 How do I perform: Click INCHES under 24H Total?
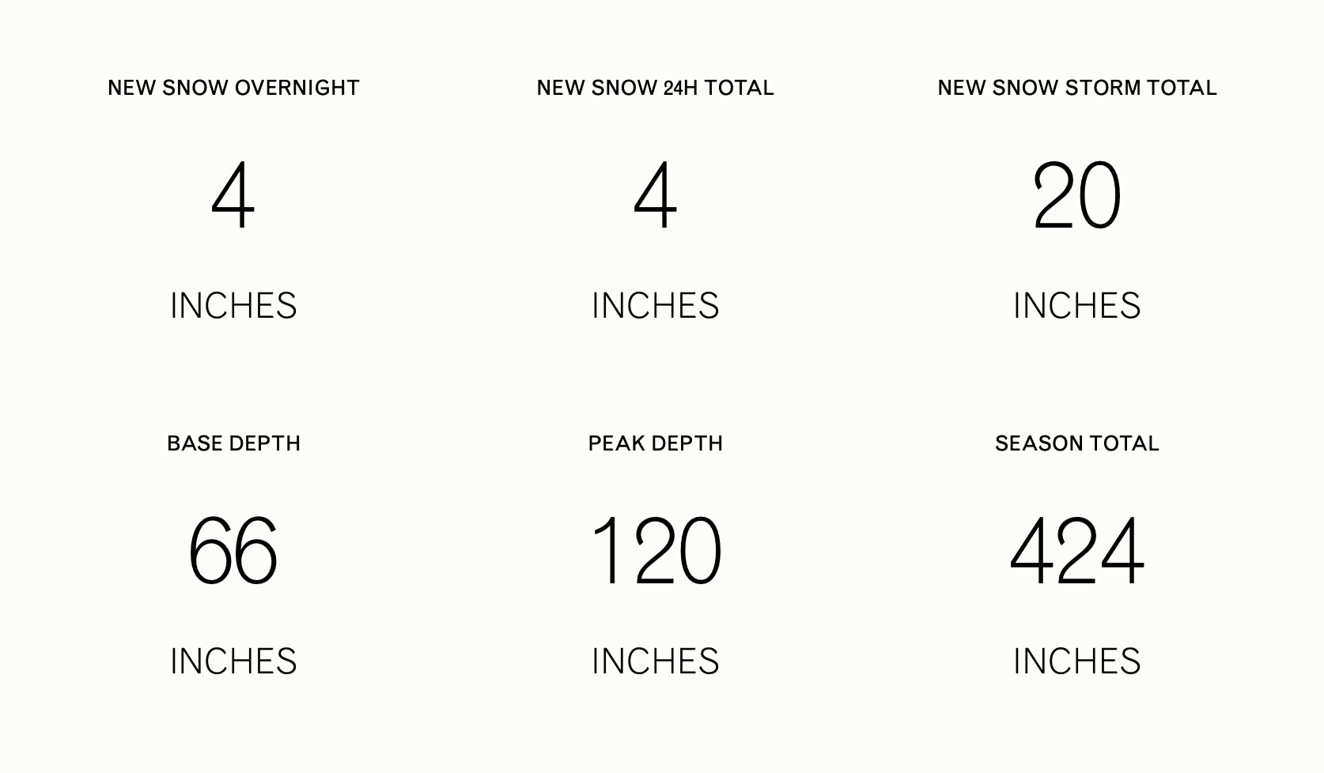point(656,306)
